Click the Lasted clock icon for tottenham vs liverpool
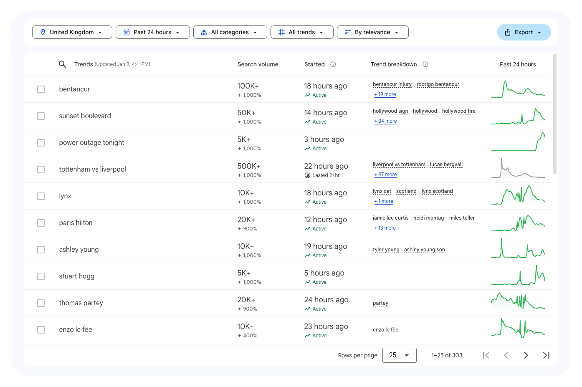 pyautogui.click(x=307, y=175)
